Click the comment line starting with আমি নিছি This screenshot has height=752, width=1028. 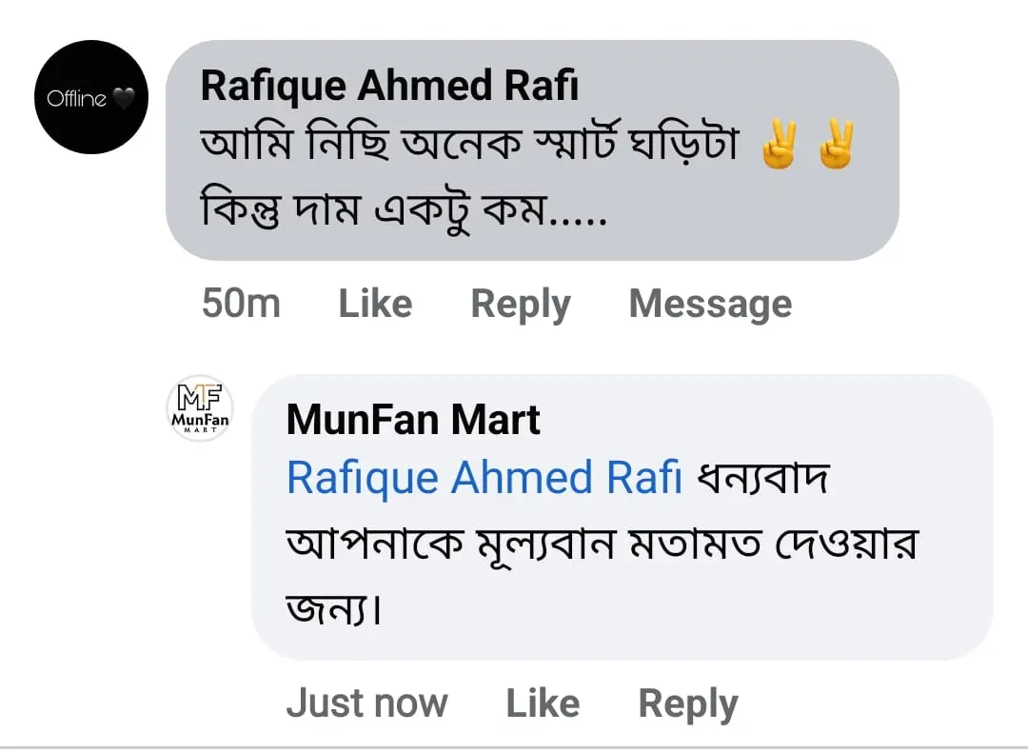click(469, 148)
